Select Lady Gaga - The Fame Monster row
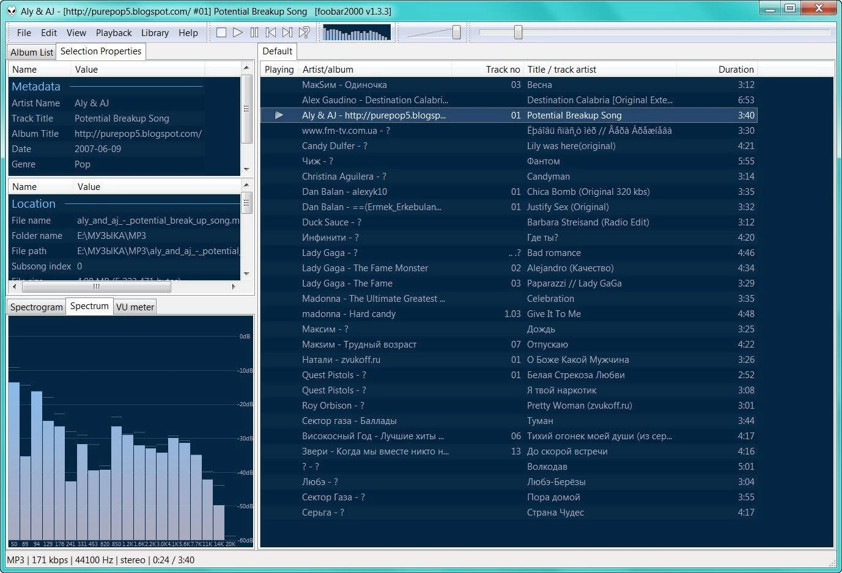Screen dimensions: 842x573 (x=509, y=268)
